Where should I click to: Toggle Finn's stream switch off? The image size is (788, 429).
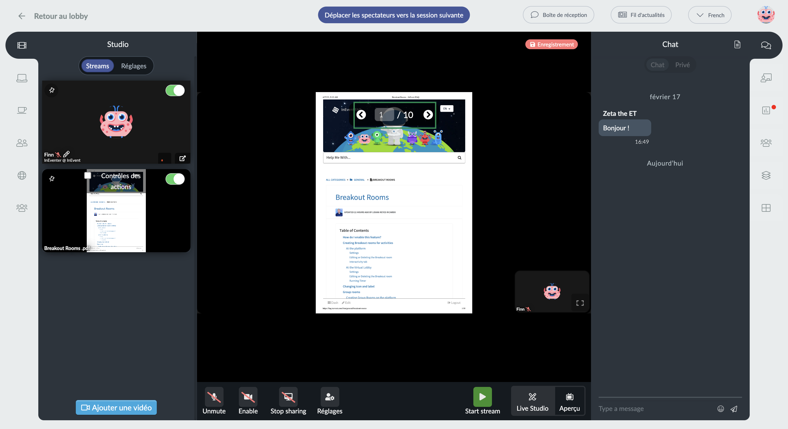point(175,90)
